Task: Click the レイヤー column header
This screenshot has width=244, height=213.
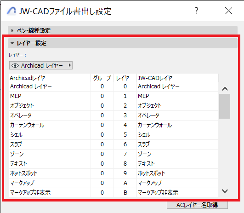Action: (125, 78)
